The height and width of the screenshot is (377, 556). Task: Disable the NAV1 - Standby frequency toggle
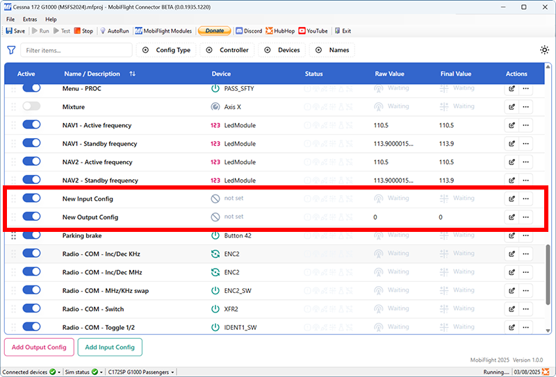(x=31, y=143)
